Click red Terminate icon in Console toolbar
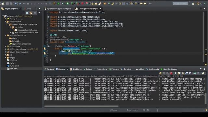208x117 pixels. coord(171,73)
